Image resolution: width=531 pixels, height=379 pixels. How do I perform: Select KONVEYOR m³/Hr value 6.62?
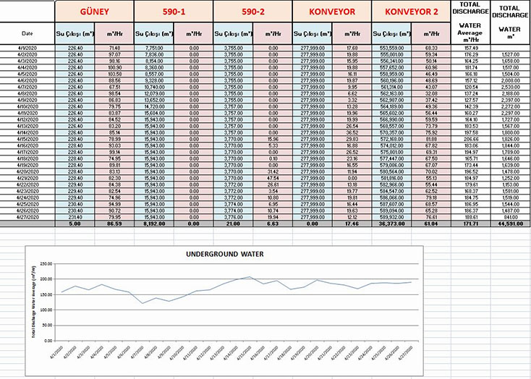pos(352,93)
